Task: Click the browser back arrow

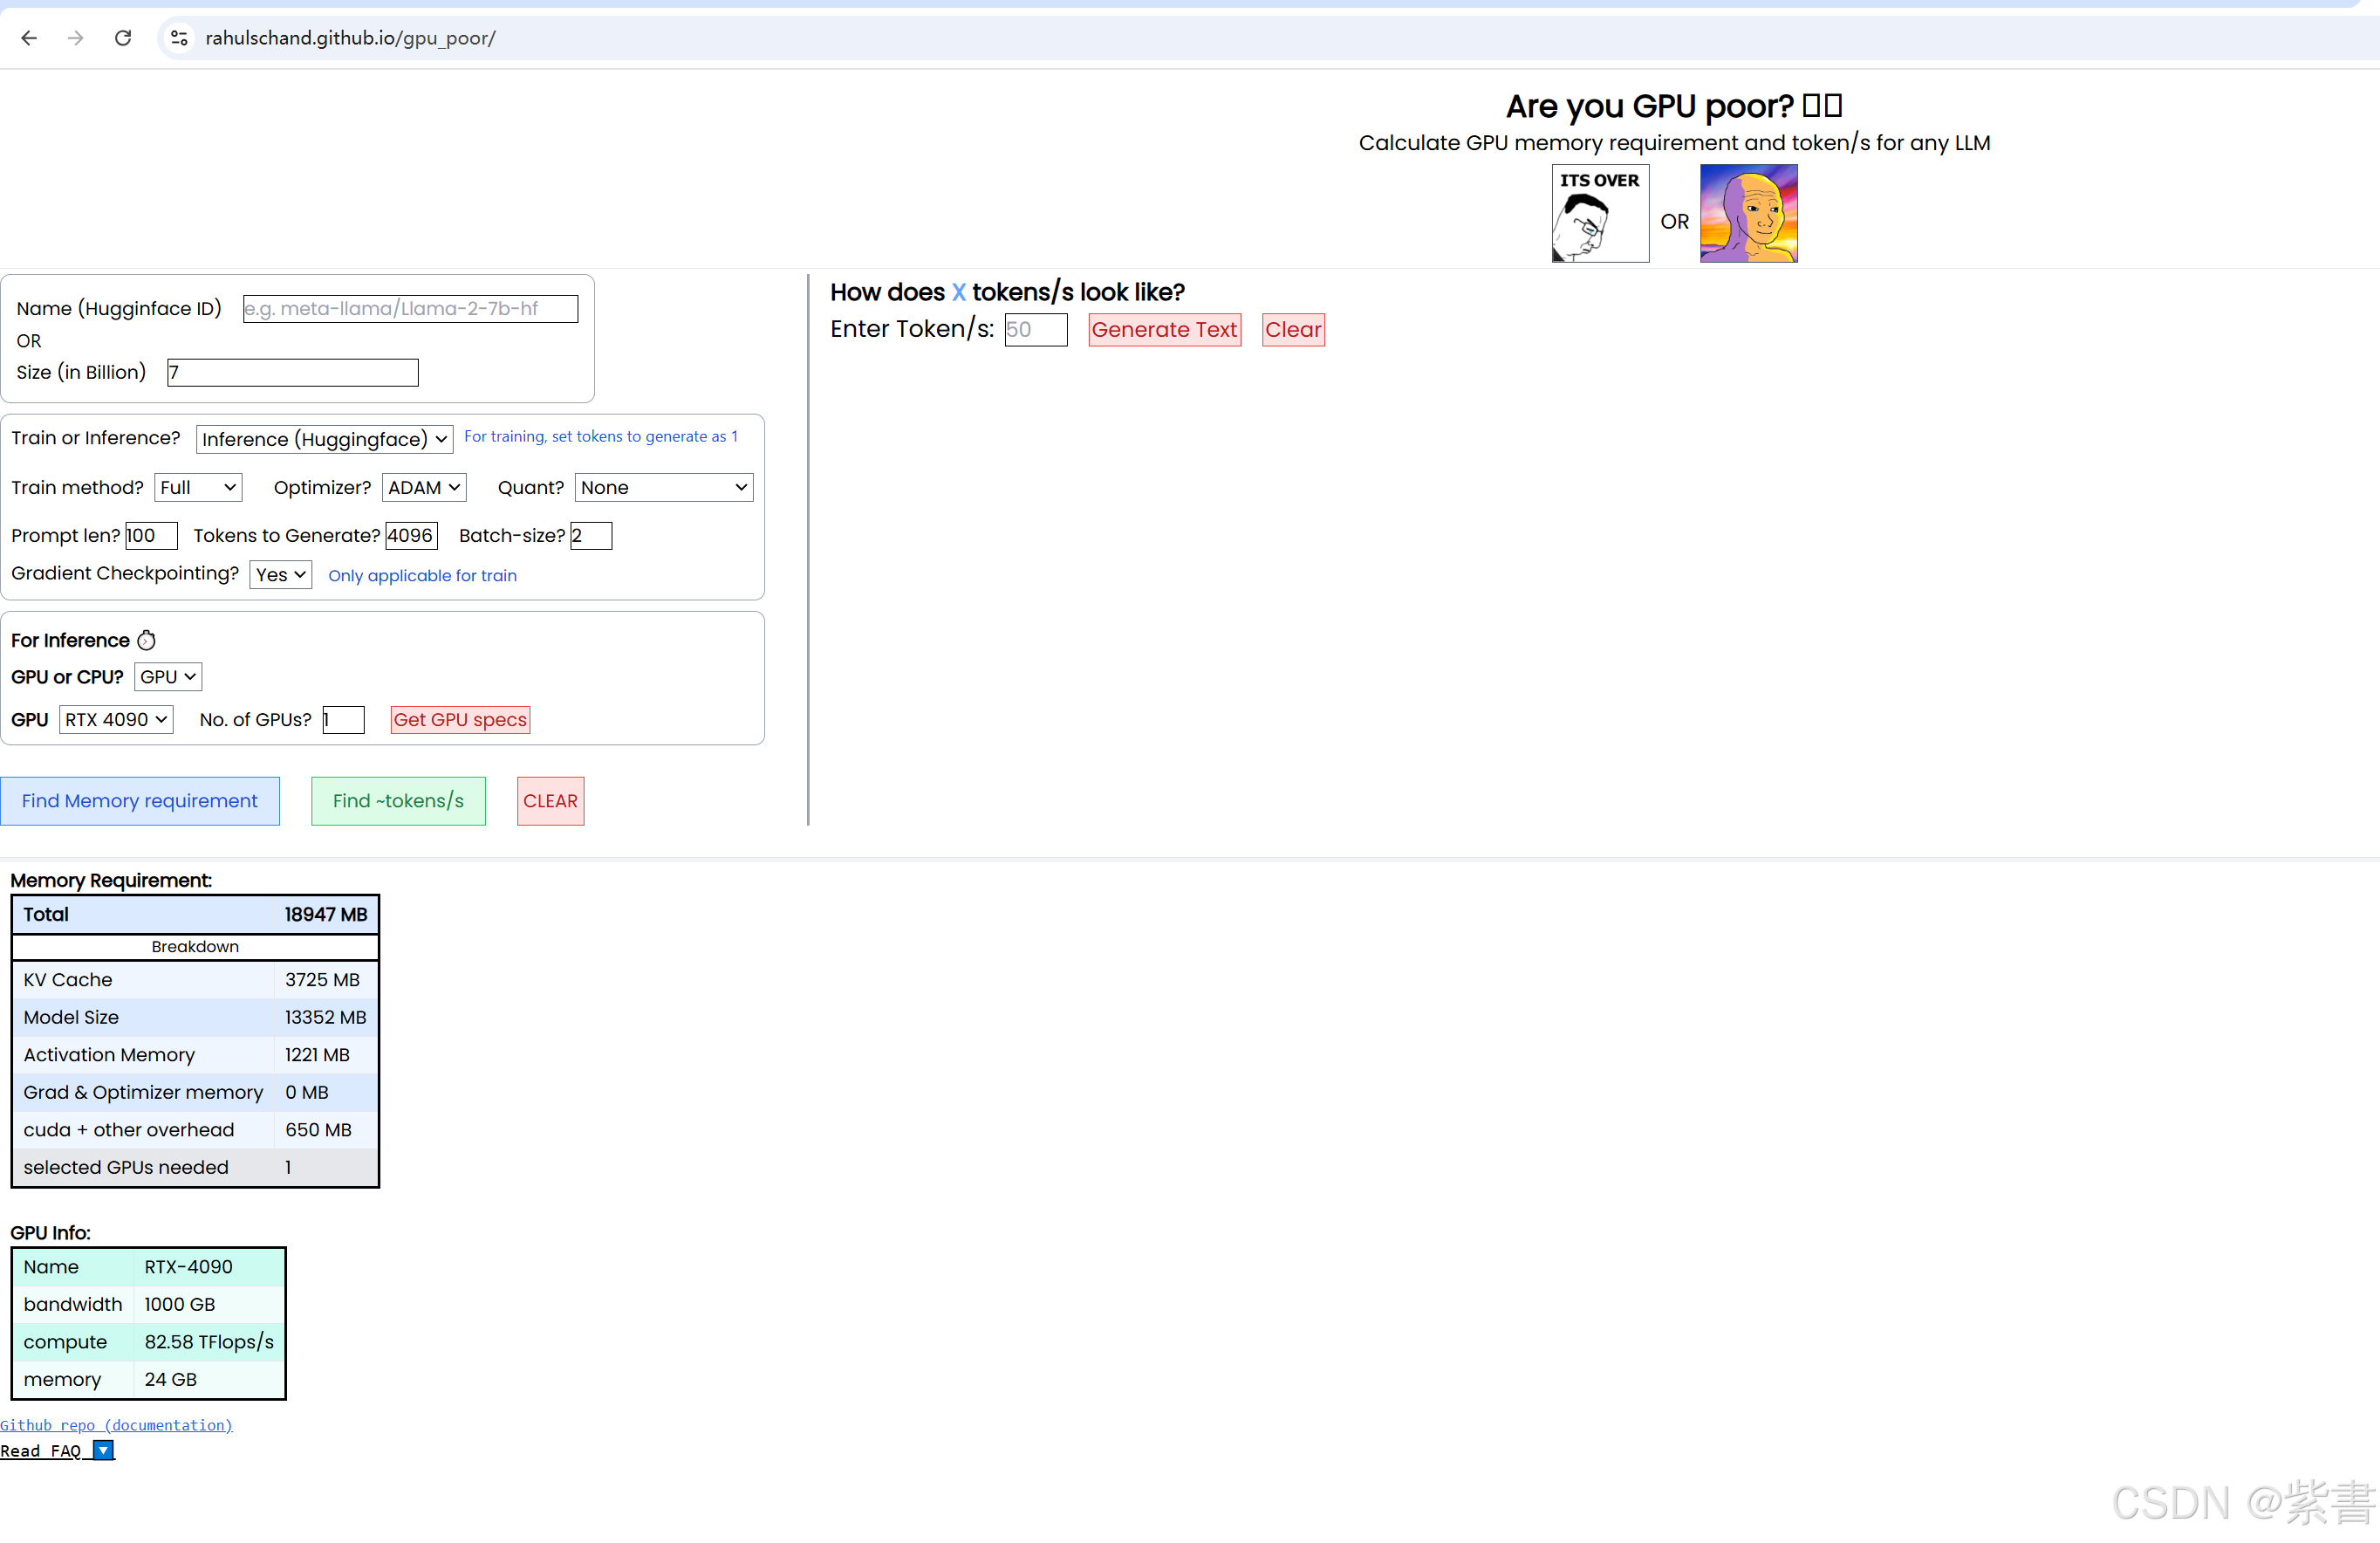Action: (x=29, y=38)
